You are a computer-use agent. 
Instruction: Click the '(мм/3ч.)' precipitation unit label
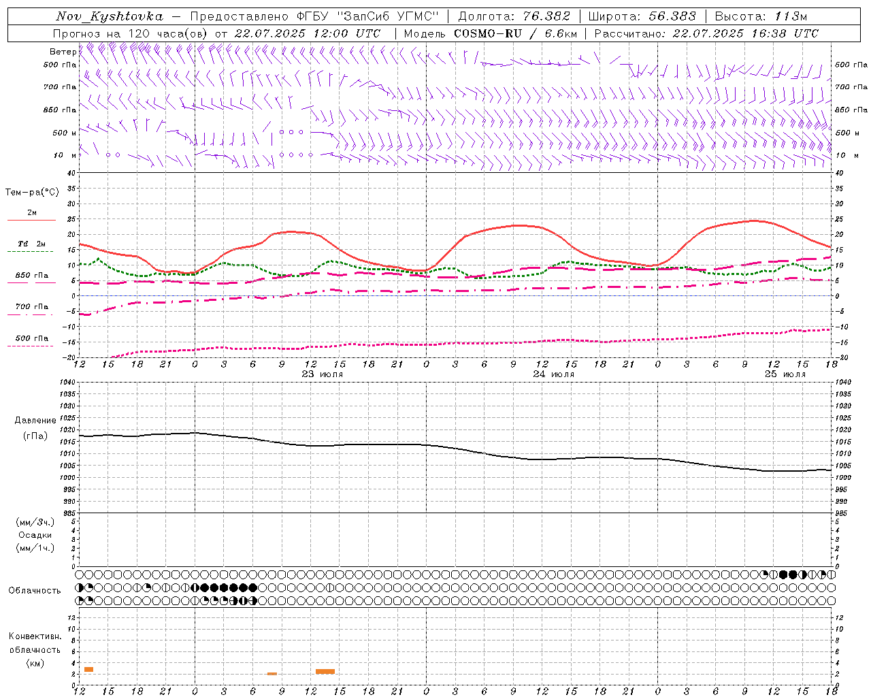(35, 522)
